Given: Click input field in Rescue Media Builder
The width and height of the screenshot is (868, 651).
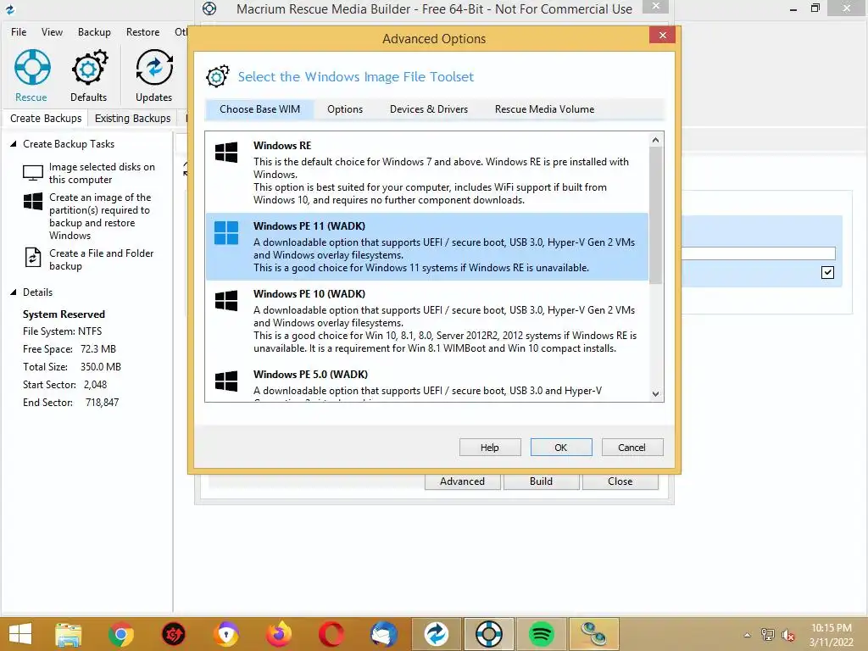Looking at the screenshot, I should tap(758, 253).
